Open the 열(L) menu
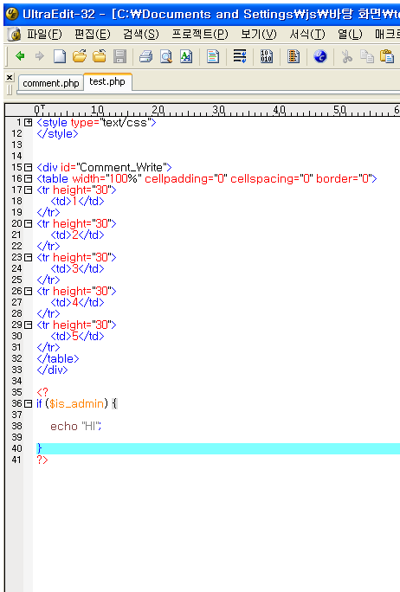 click(350, 35)
